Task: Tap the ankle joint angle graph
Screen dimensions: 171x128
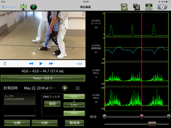Action: 137,49
